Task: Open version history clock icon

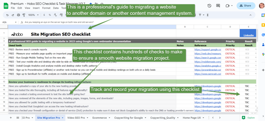Action: [x=209, y=6]
